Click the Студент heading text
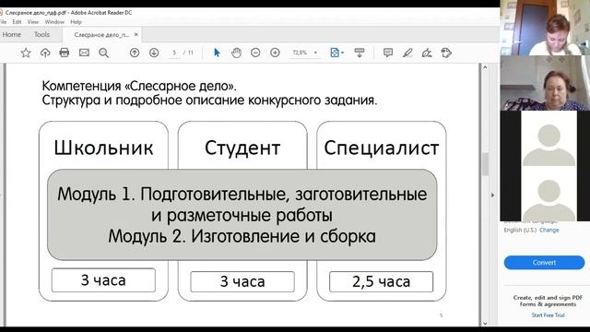590x332 pixels. click(x=242, y=148)
